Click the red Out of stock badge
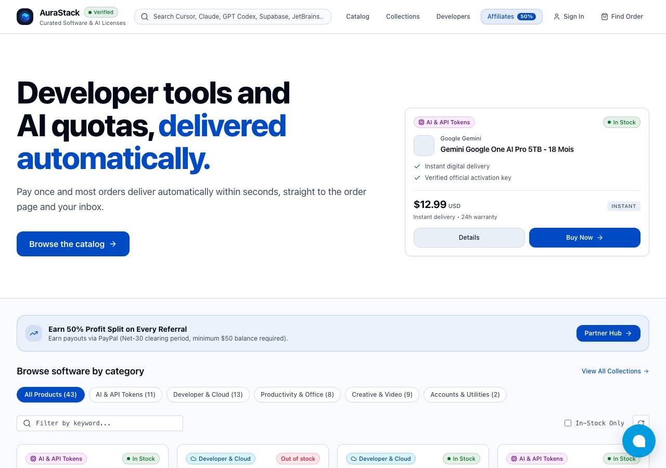The image size is (666, 468). [298, 459]
